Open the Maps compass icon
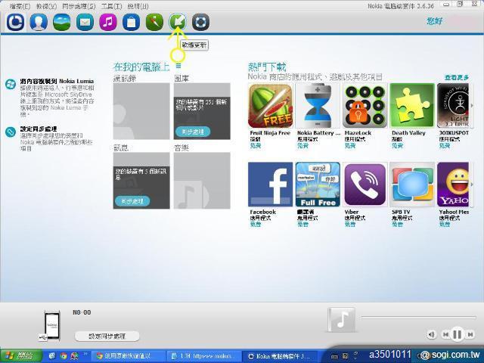Viewport: 484px width, 363px height. click(154, 22)
